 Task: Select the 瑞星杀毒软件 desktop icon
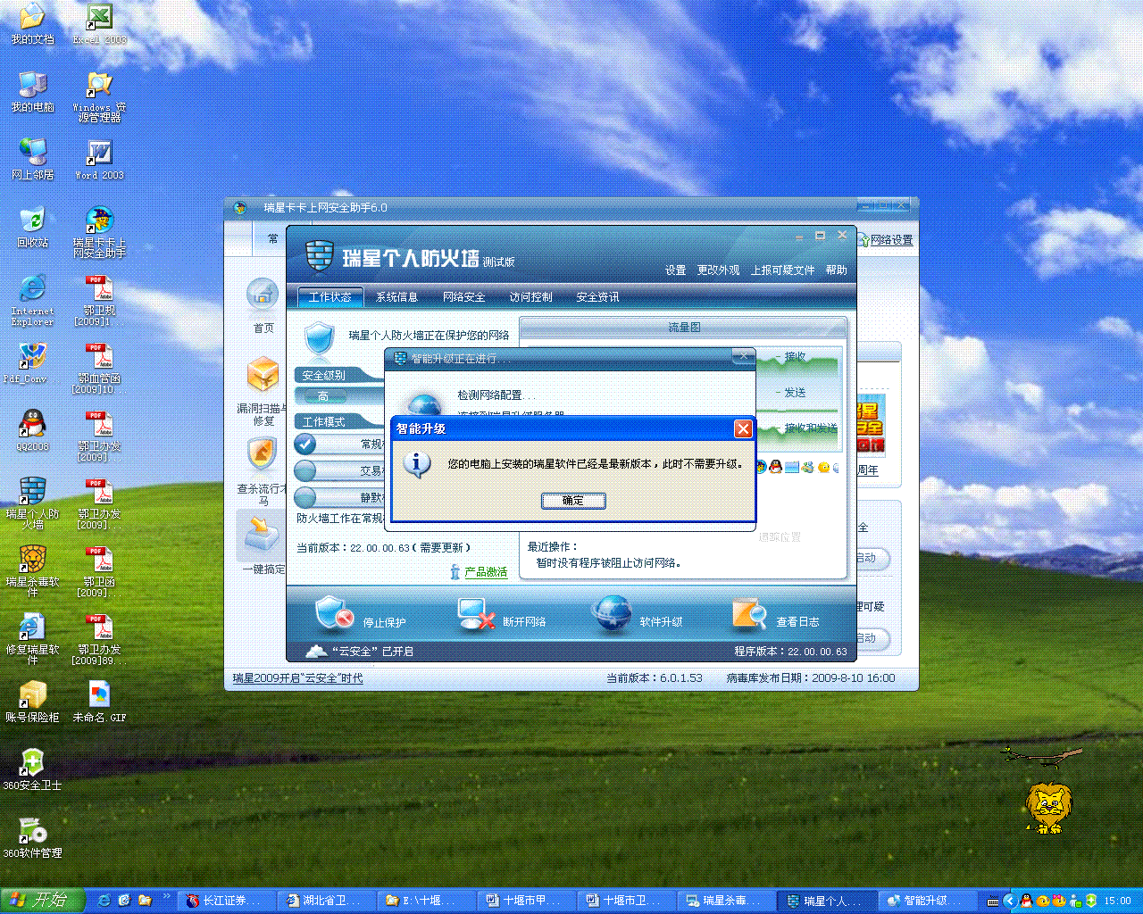pos(32,572)
